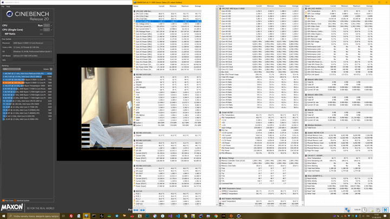Open Task View on the taskbar
This screenshot has width=390, height=219.
tap(63, 216)
